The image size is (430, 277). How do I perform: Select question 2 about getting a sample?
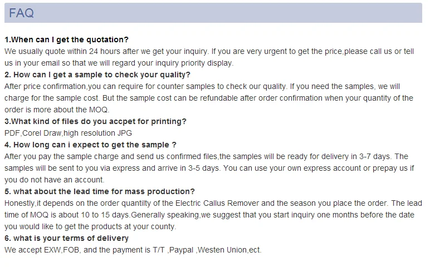97,75
